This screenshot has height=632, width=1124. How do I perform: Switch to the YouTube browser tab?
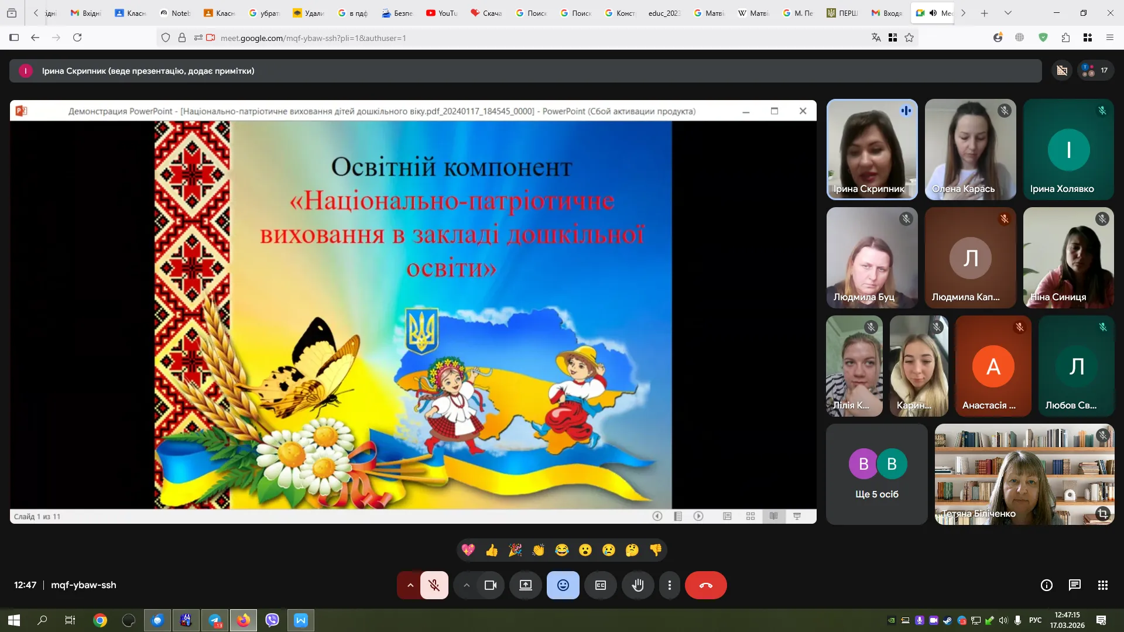point(442,13)
